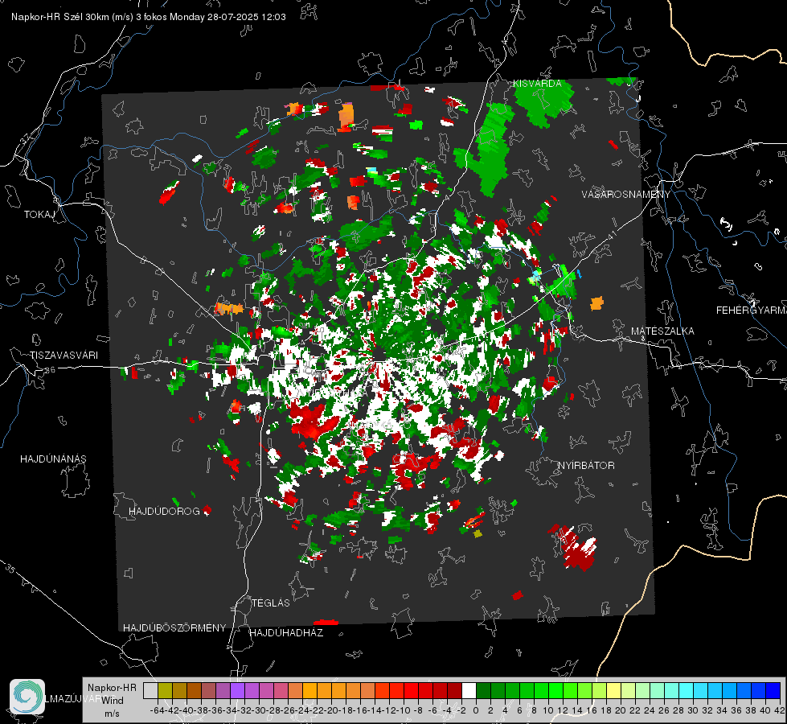Click the Napkor-HR radar title text
This screenshot has height=724, width=787.
pos(149,17)
